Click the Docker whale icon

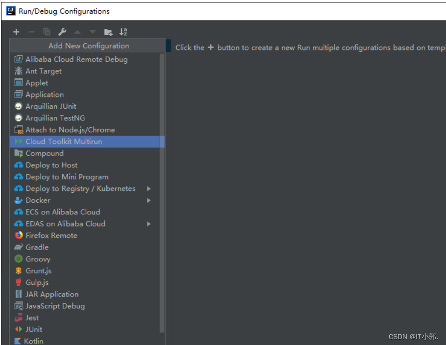coord(19,200)
